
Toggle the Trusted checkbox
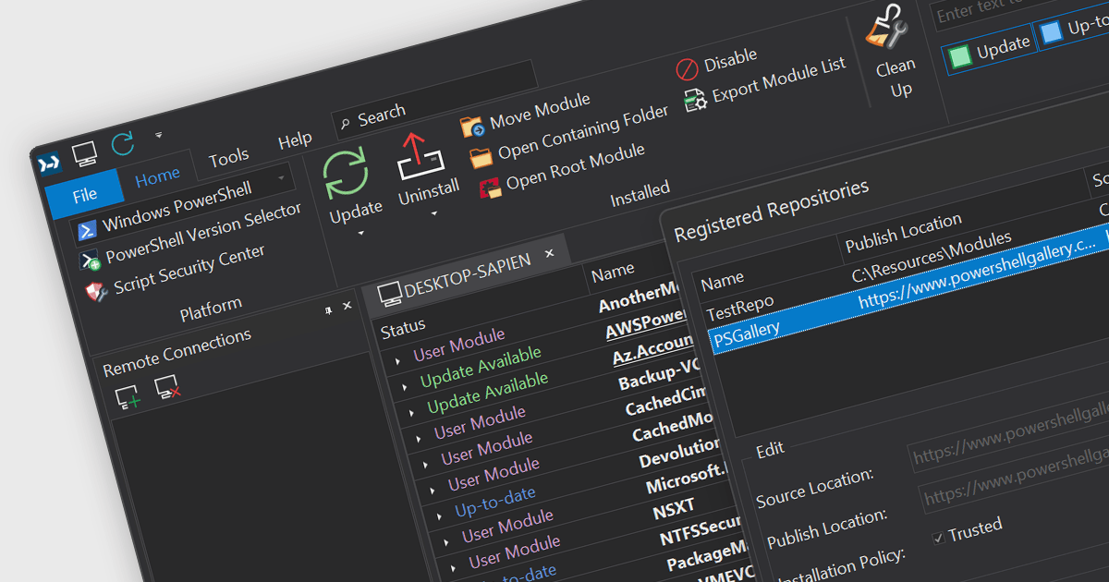[938, 537]
